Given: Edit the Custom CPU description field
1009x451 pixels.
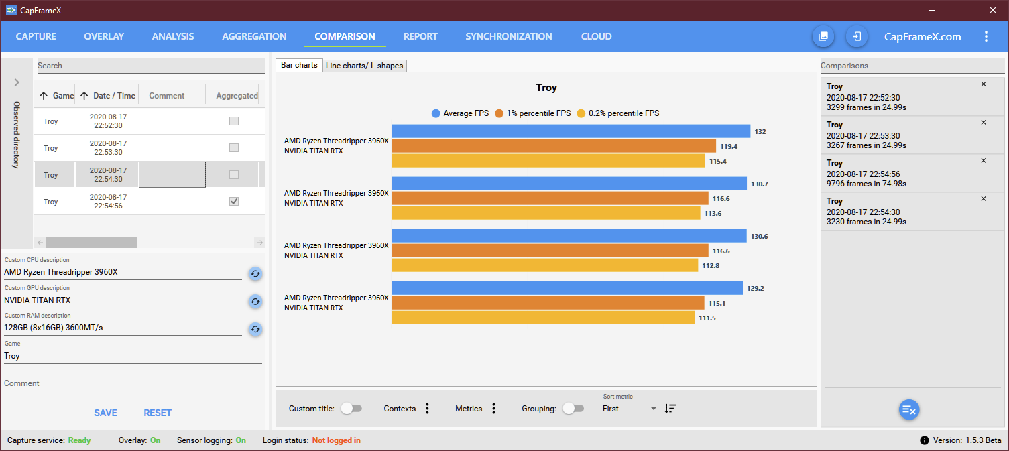Looking at the screenshot, I should tap(123, 272).
